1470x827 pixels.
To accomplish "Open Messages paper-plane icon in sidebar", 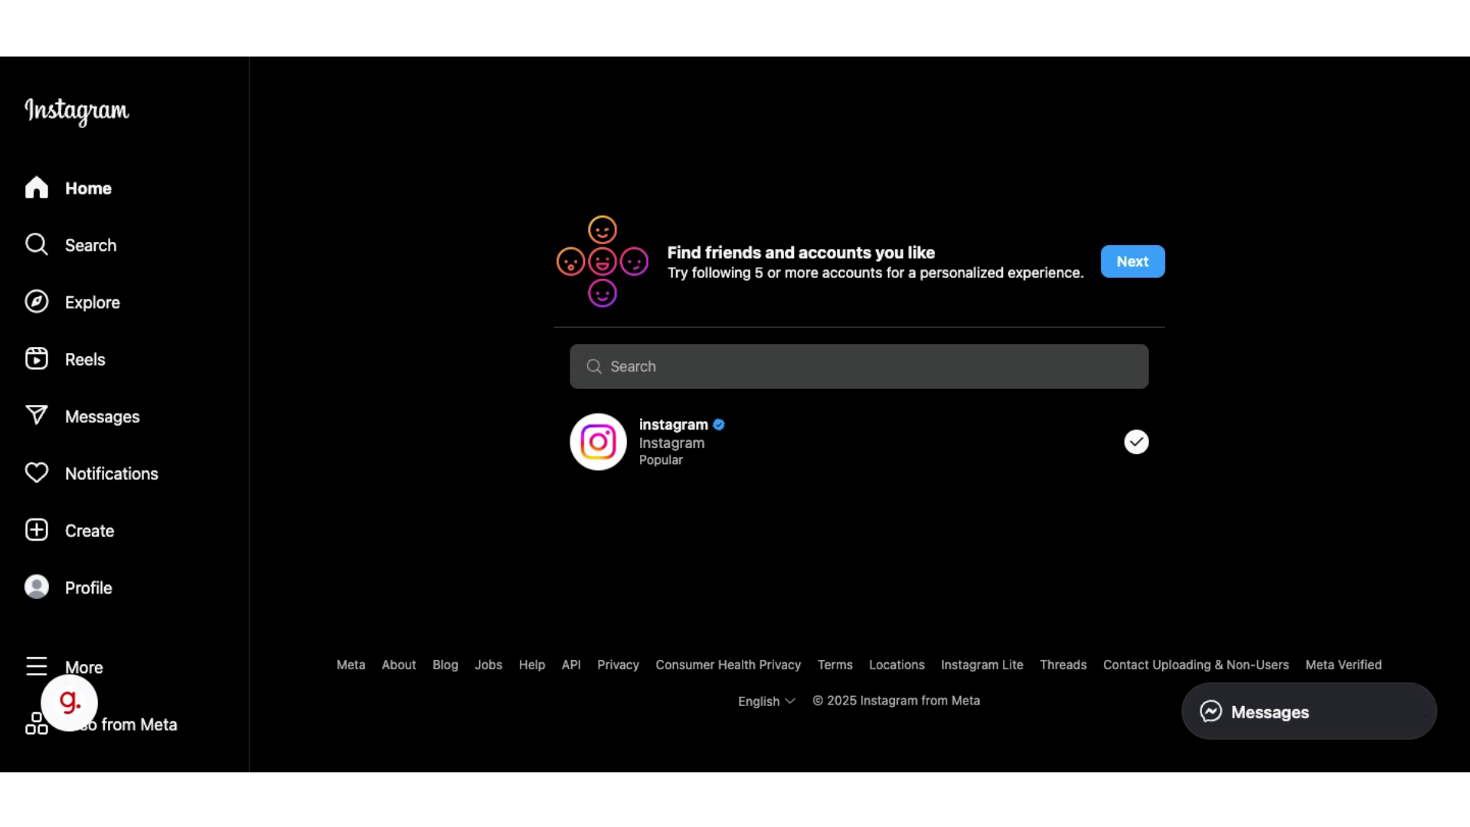I will (36, 416).
